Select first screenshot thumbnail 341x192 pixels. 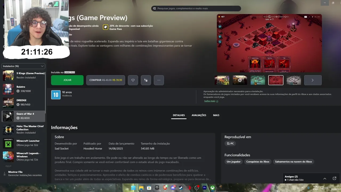(222, 80)
